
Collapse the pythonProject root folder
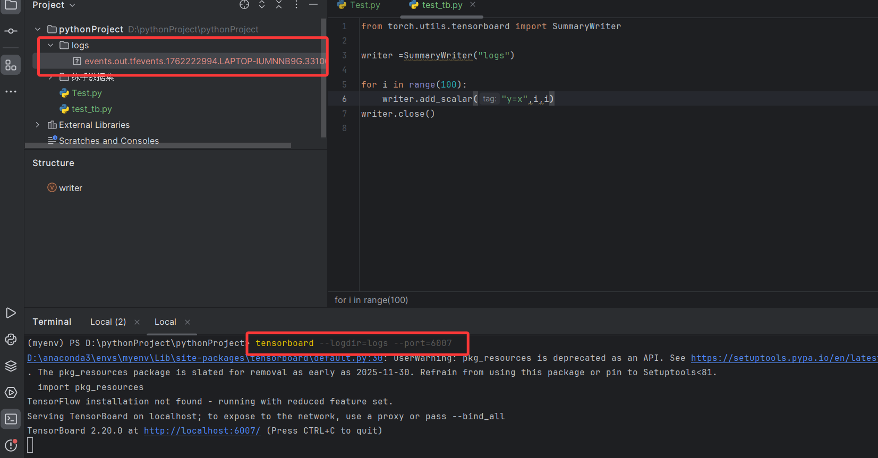pyautogui.click(x=38, y=29)
